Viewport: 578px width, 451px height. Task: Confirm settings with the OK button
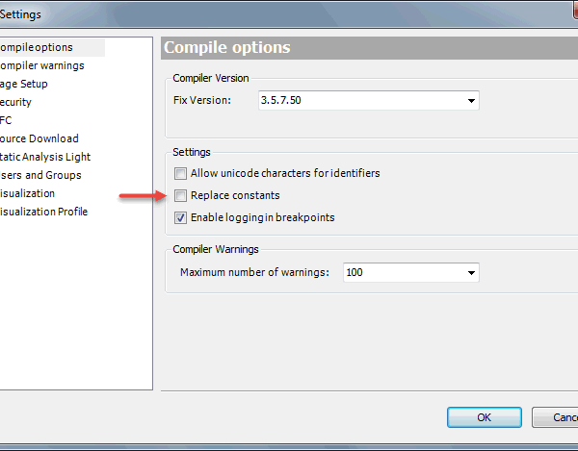pos(484,417)
